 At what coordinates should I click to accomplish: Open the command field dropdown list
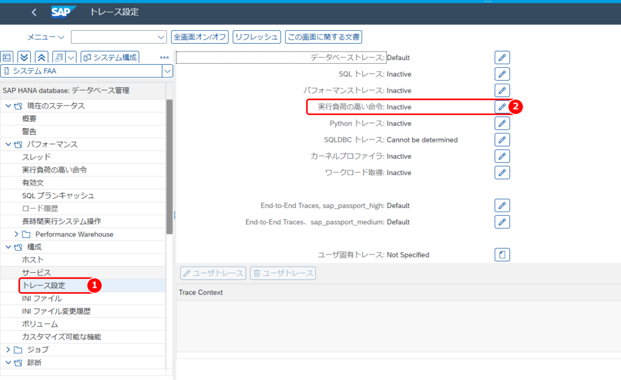161,37
